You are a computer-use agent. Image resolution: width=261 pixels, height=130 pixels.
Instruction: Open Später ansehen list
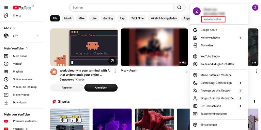[22, 79]
